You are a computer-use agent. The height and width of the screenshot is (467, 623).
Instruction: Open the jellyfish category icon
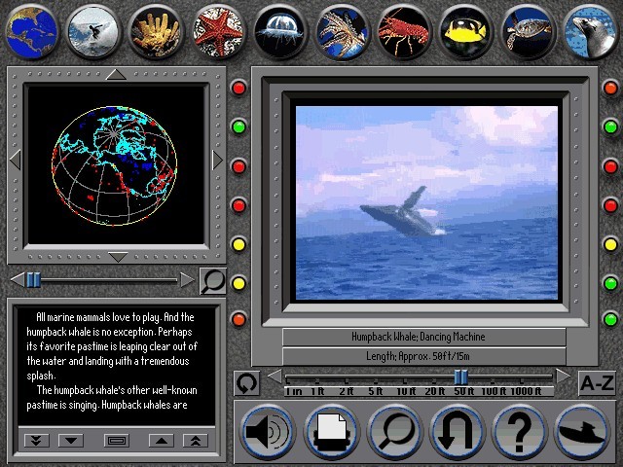279,32
